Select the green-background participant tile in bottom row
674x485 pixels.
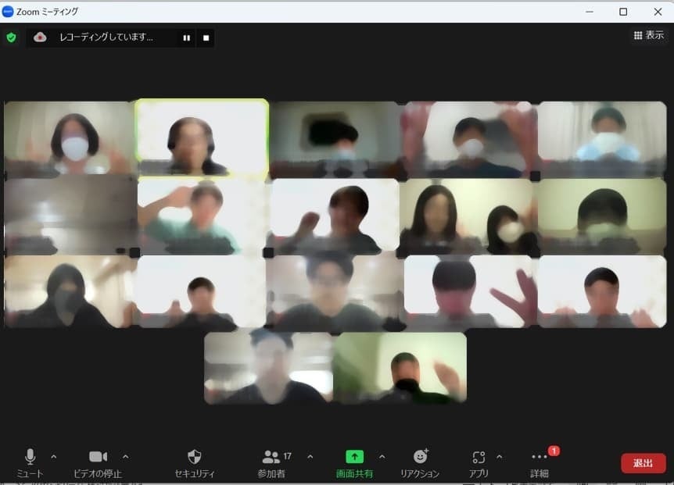pyautogui.click(x=400, y=368)
